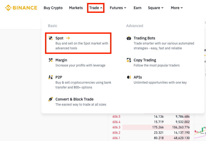The width and height of the screenshot is (206, 141).
Task: Click the Margin percent icon
Action: 51,60
